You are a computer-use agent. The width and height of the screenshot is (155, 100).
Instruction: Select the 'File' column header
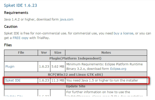tap(21, 53)
